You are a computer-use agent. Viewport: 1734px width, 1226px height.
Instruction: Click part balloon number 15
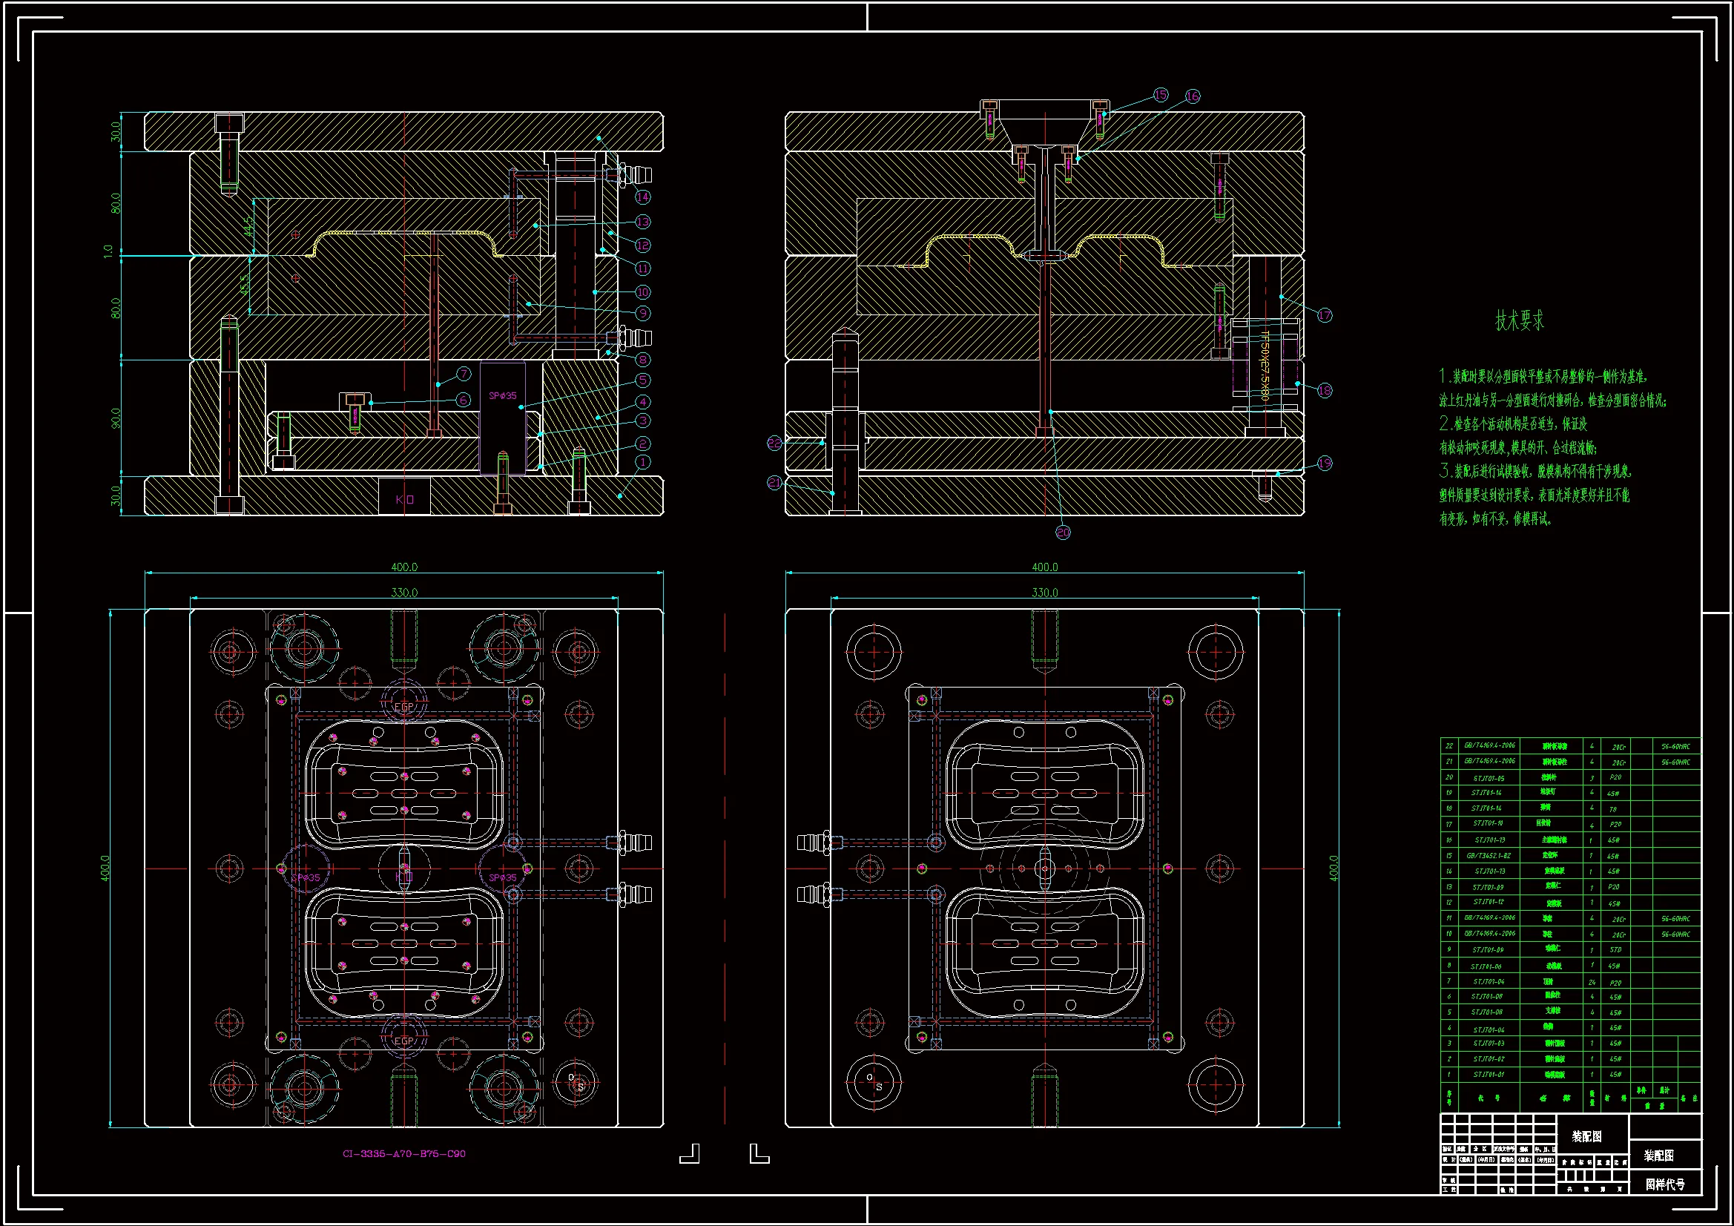pyautogui.click(x=1161, y=94)
